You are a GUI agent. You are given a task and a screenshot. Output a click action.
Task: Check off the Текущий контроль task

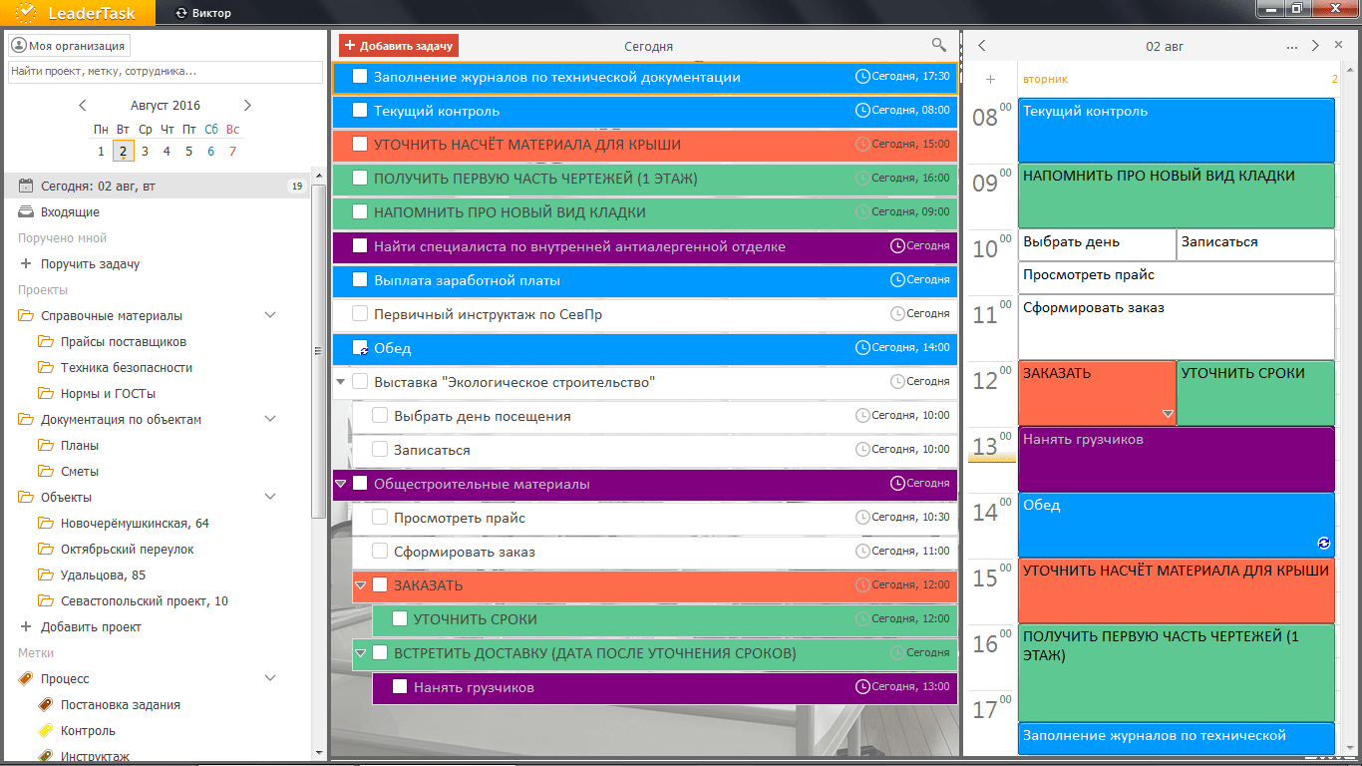tap(360, 111)
